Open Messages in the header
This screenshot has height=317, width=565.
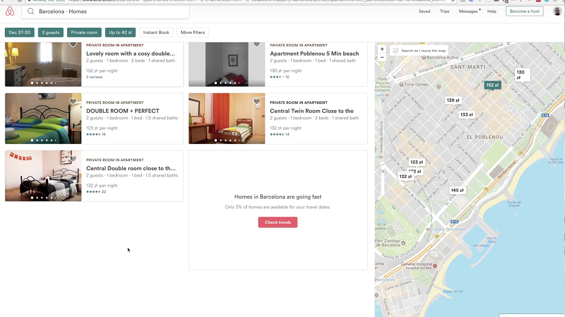pyautogui.click(x=468, y=11)
